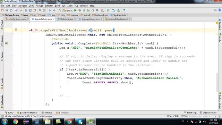Image resolution: width=222 pixels, height=125 pixels.
Task: Open the Gradle Console
Action: pyautogui.click(x=208, y=112)
